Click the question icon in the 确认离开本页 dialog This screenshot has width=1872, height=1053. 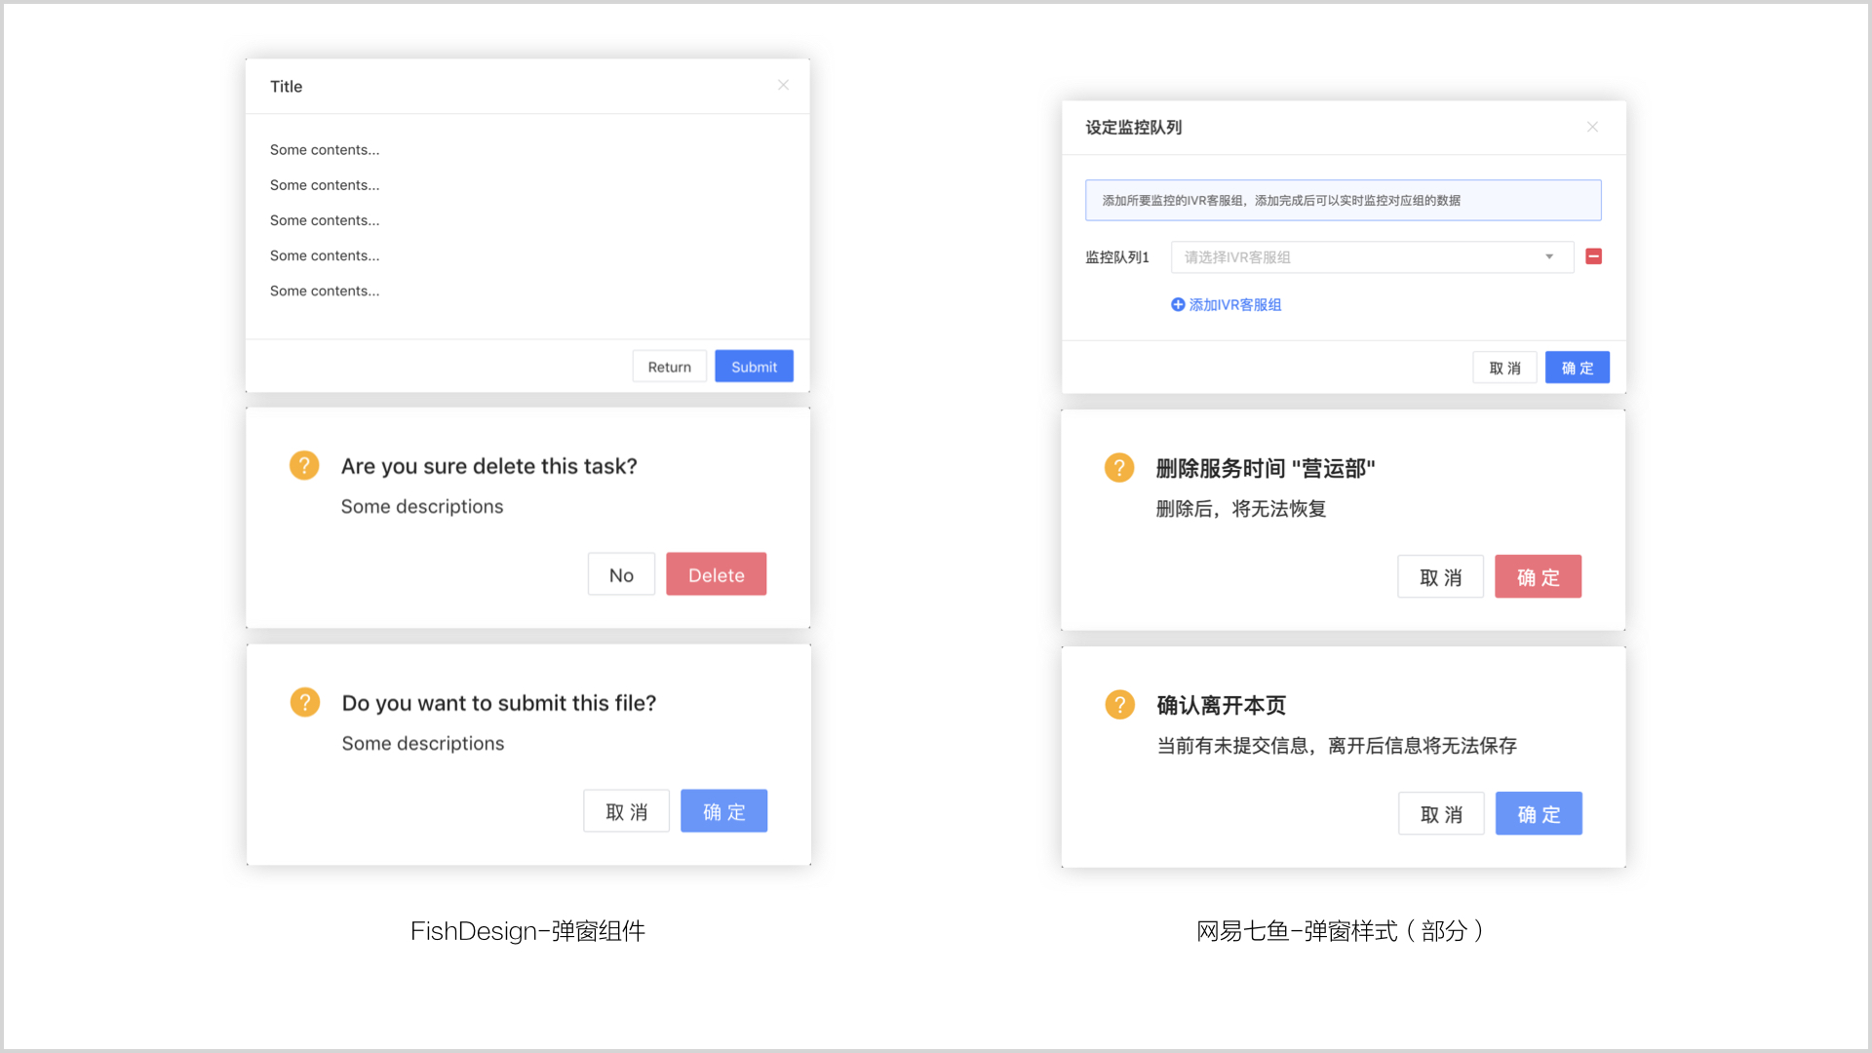pos(1118,704)
